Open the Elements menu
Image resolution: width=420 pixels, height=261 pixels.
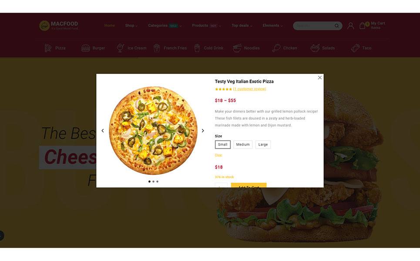tap(272, 25)
